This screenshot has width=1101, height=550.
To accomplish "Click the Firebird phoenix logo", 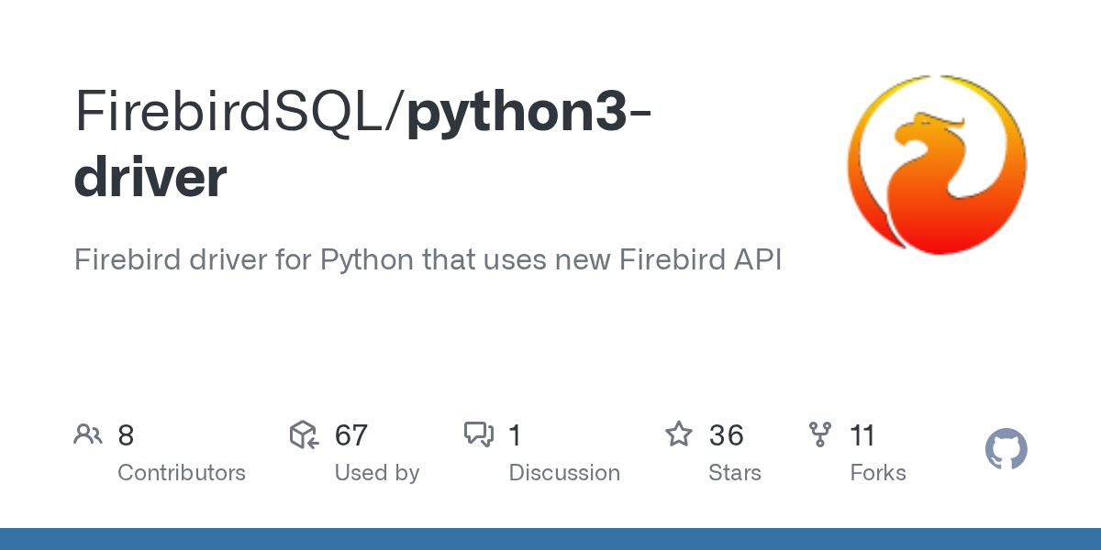I will pyautogui.click(x=937, y=165).
